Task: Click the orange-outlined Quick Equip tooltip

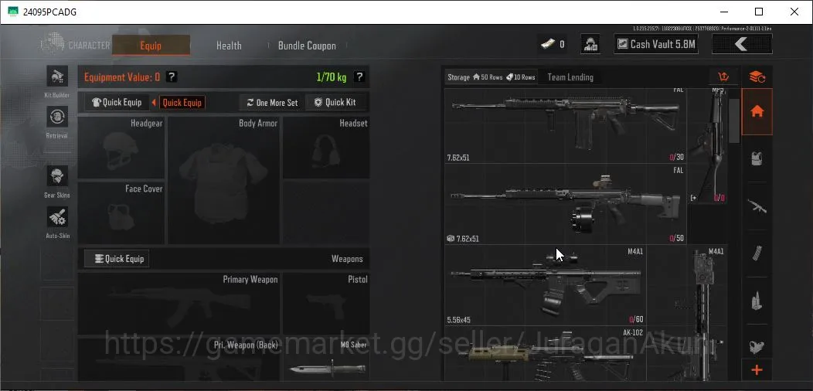Action: point(182,103)
